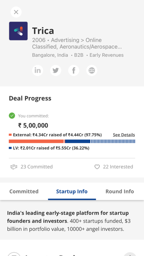Image resolution: width=144 pixels, height=256 pixels.
Task: Open See Details link
Action: [124, 135]
